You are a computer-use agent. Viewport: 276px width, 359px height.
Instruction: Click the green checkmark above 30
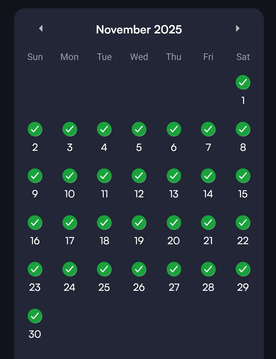(x=35, y=316)
